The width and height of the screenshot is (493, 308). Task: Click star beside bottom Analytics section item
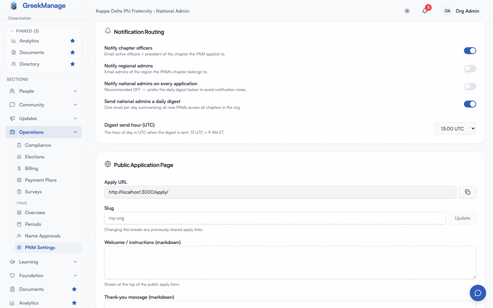point(74,303)
